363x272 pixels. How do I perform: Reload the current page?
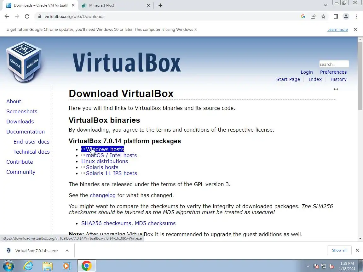coord(27,16)
